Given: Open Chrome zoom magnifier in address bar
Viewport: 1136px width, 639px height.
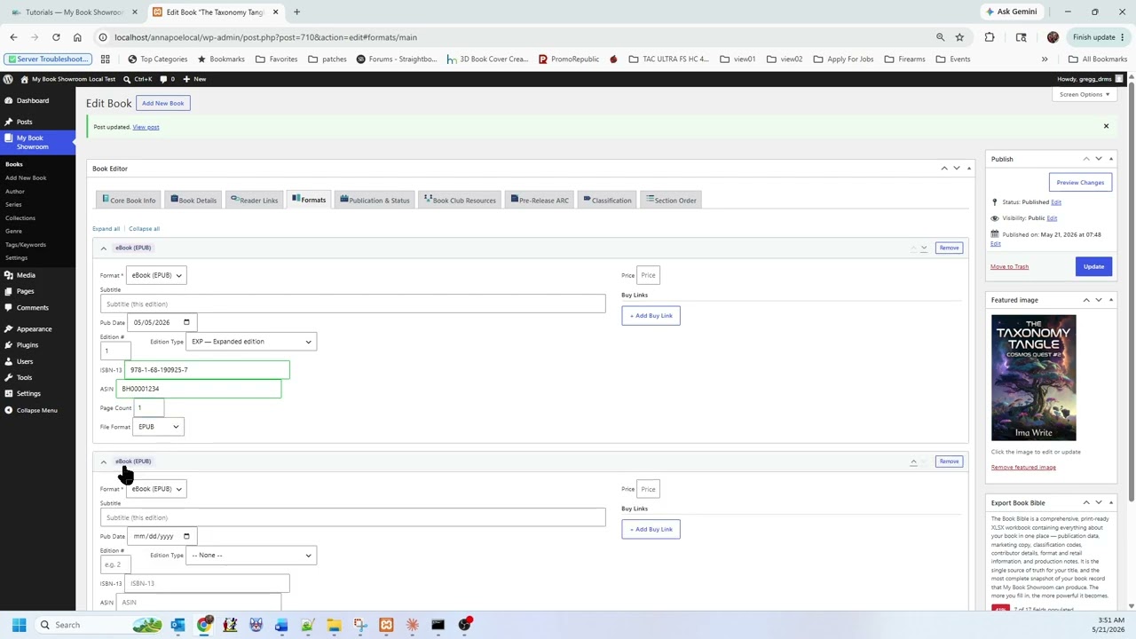Looking at the screenshot, I should coord(940,37).
